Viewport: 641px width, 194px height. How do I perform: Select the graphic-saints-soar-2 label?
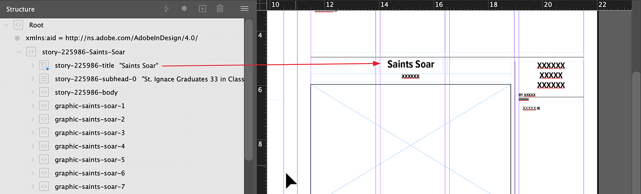point(90,119)
